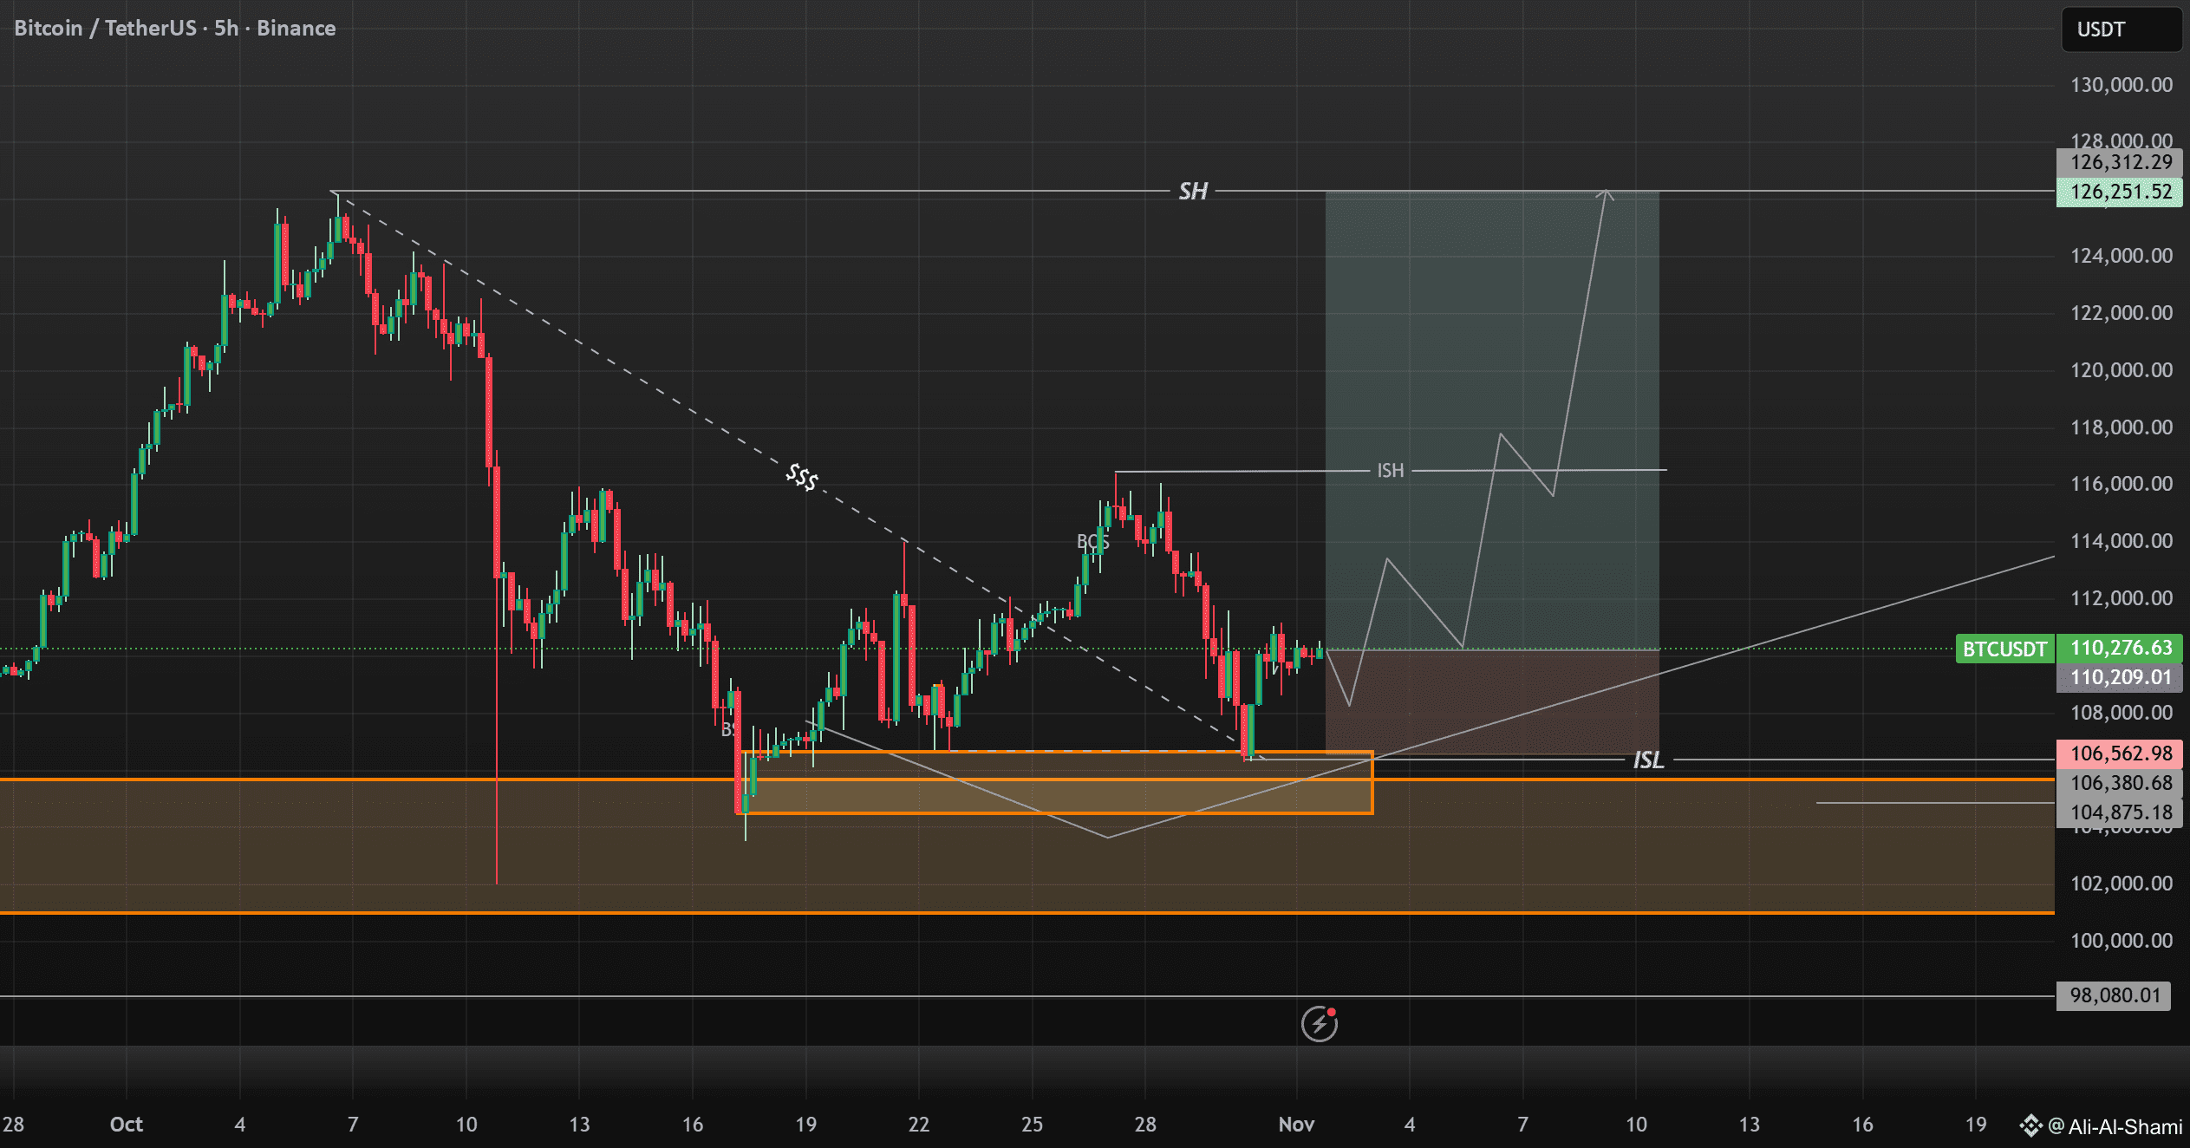Select the ISH label on the horizontal line

pos(1390,471)
